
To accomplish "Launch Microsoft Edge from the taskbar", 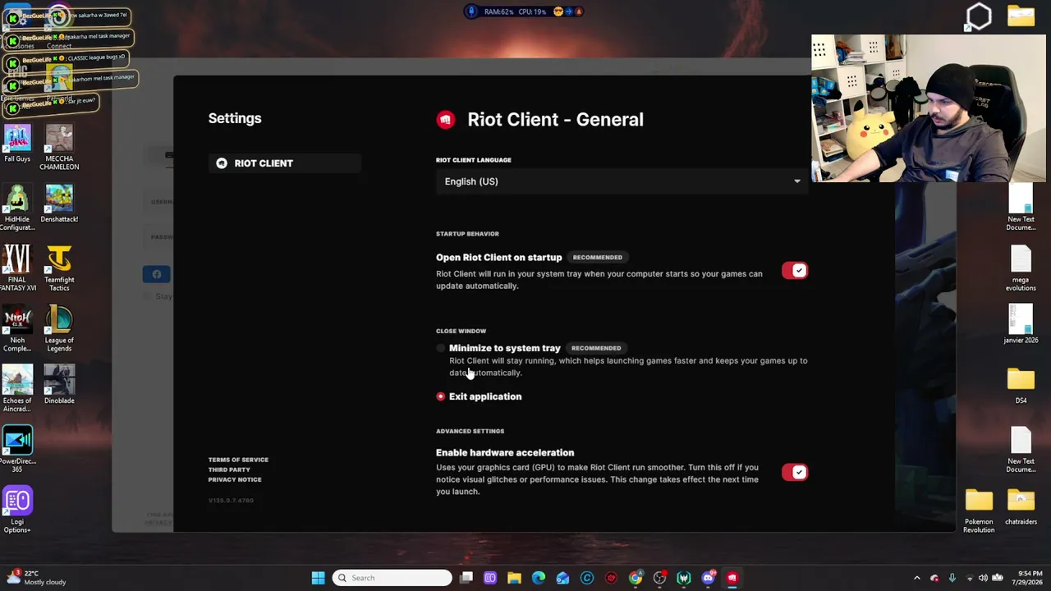I will [x=539, y=578].
